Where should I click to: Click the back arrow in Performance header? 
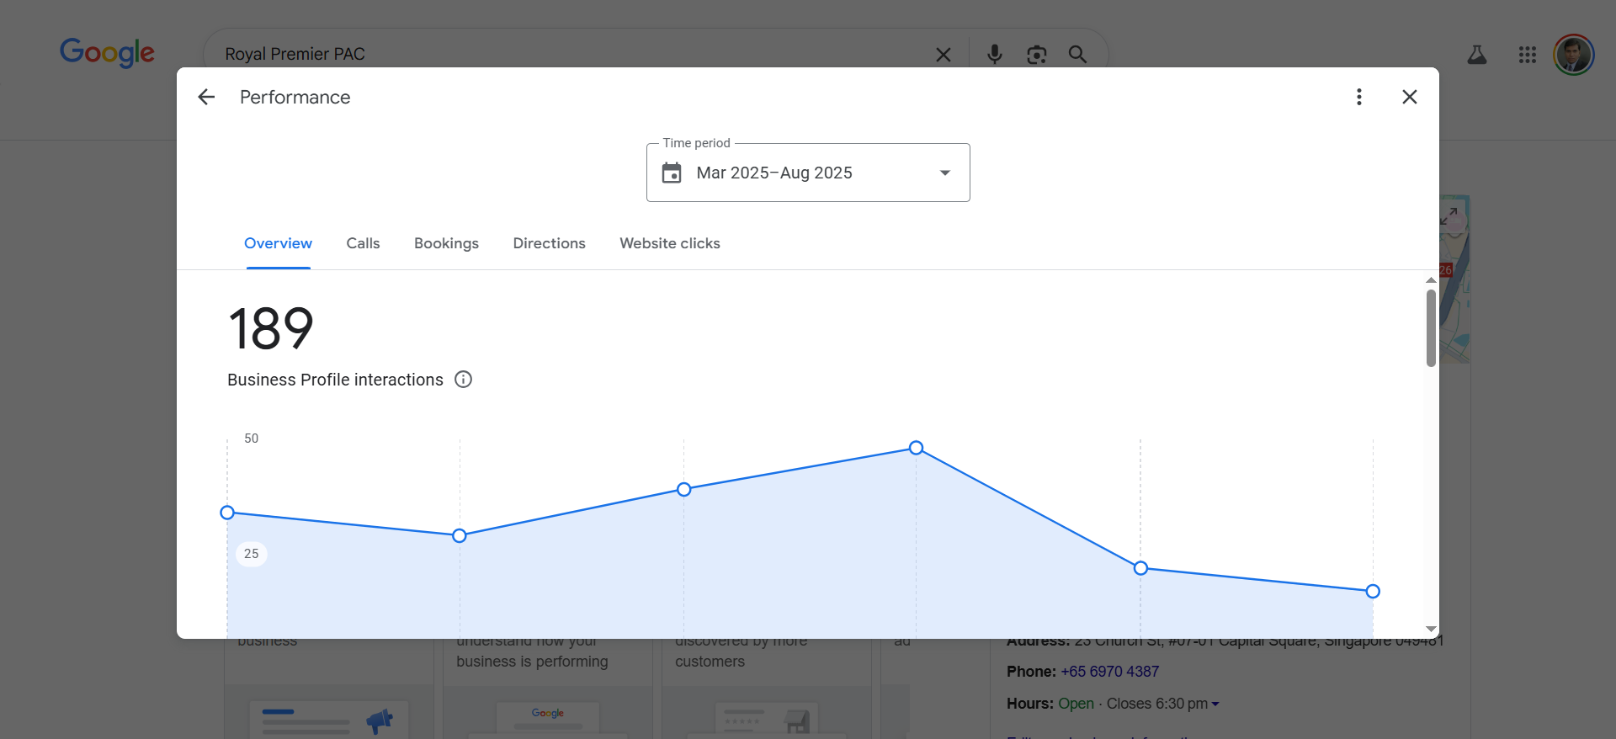point(206,98)
